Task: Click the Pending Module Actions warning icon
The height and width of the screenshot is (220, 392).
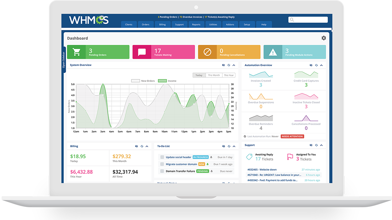Action: click(x=273, y=51)
